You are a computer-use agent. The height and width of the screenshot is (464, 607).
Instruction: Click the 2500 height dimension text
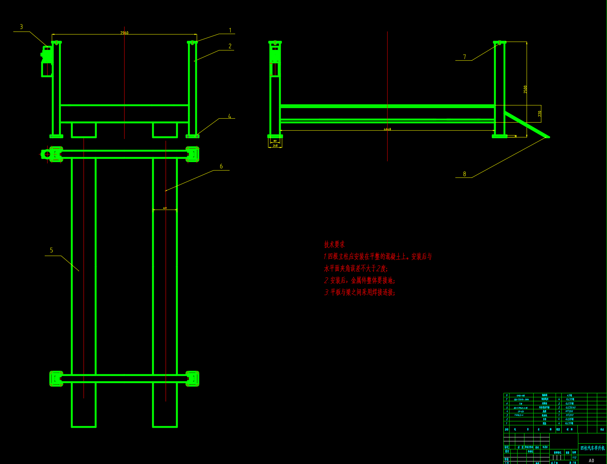click(x=525, y=89)
